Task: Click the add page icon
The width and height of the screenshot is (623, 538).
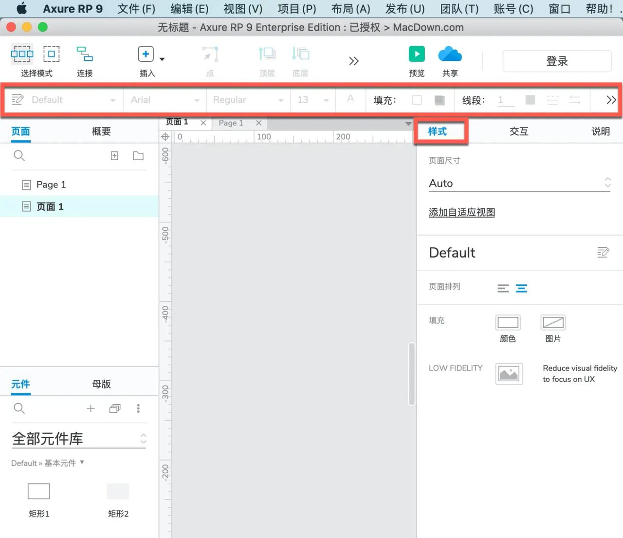Action: [114, 156]
